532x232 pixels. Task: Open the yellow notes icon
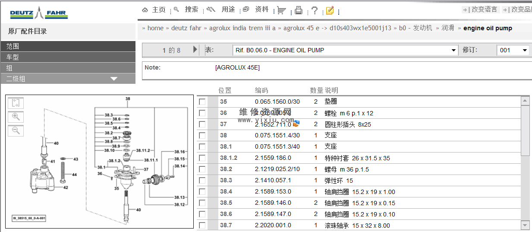[x=330, y=10]
